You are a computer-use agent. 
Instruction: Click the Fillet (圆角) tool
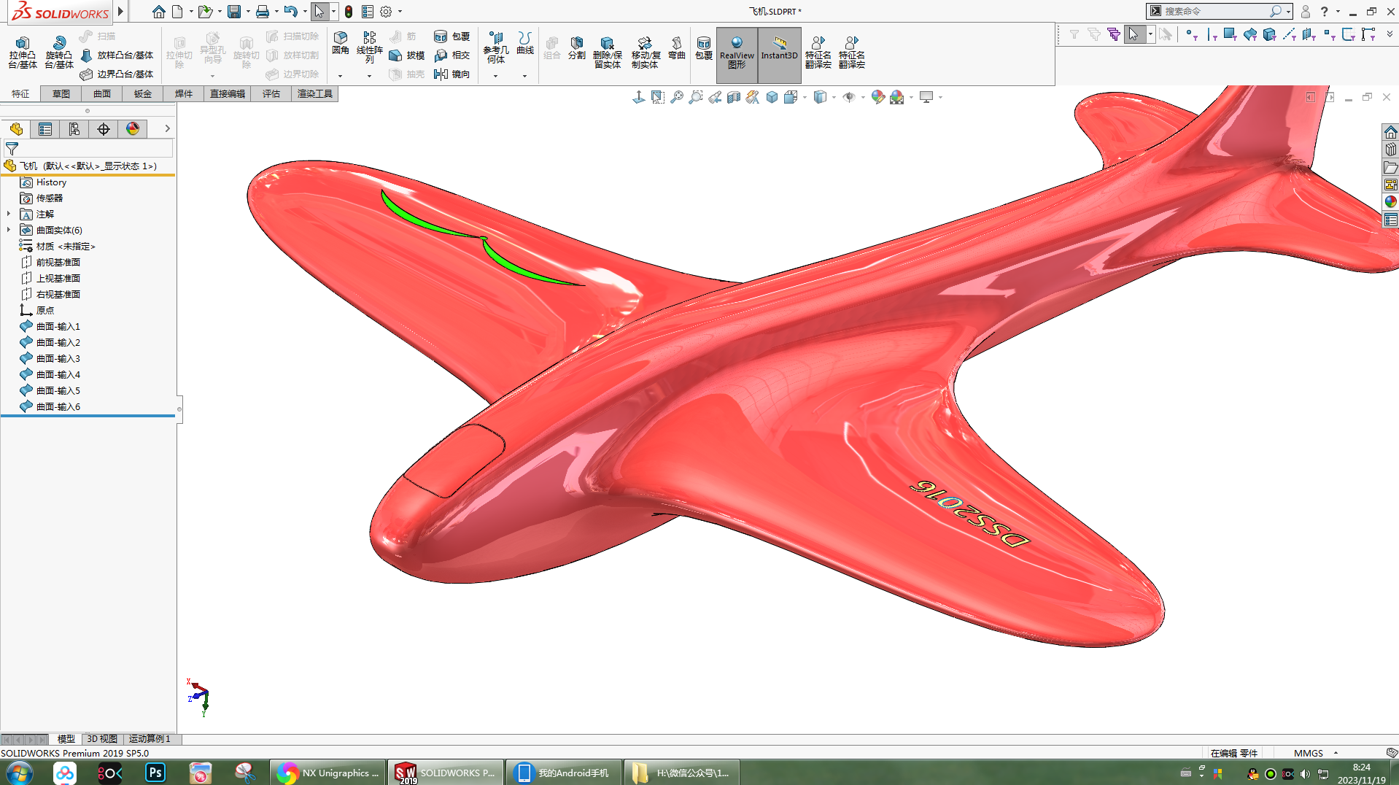coord(340,43)
